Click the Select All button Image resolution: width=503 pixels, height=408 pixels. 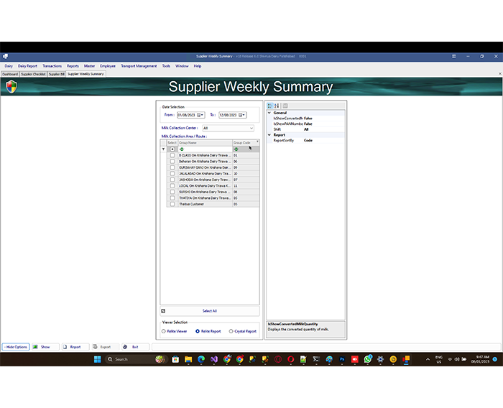click(209, 311)
